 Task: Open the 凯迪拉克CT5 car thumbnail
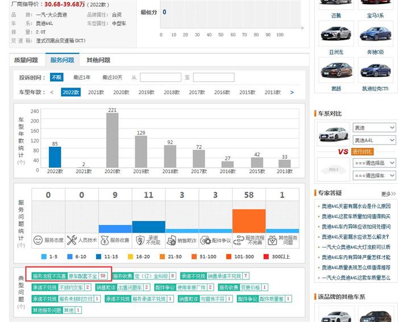375,70
